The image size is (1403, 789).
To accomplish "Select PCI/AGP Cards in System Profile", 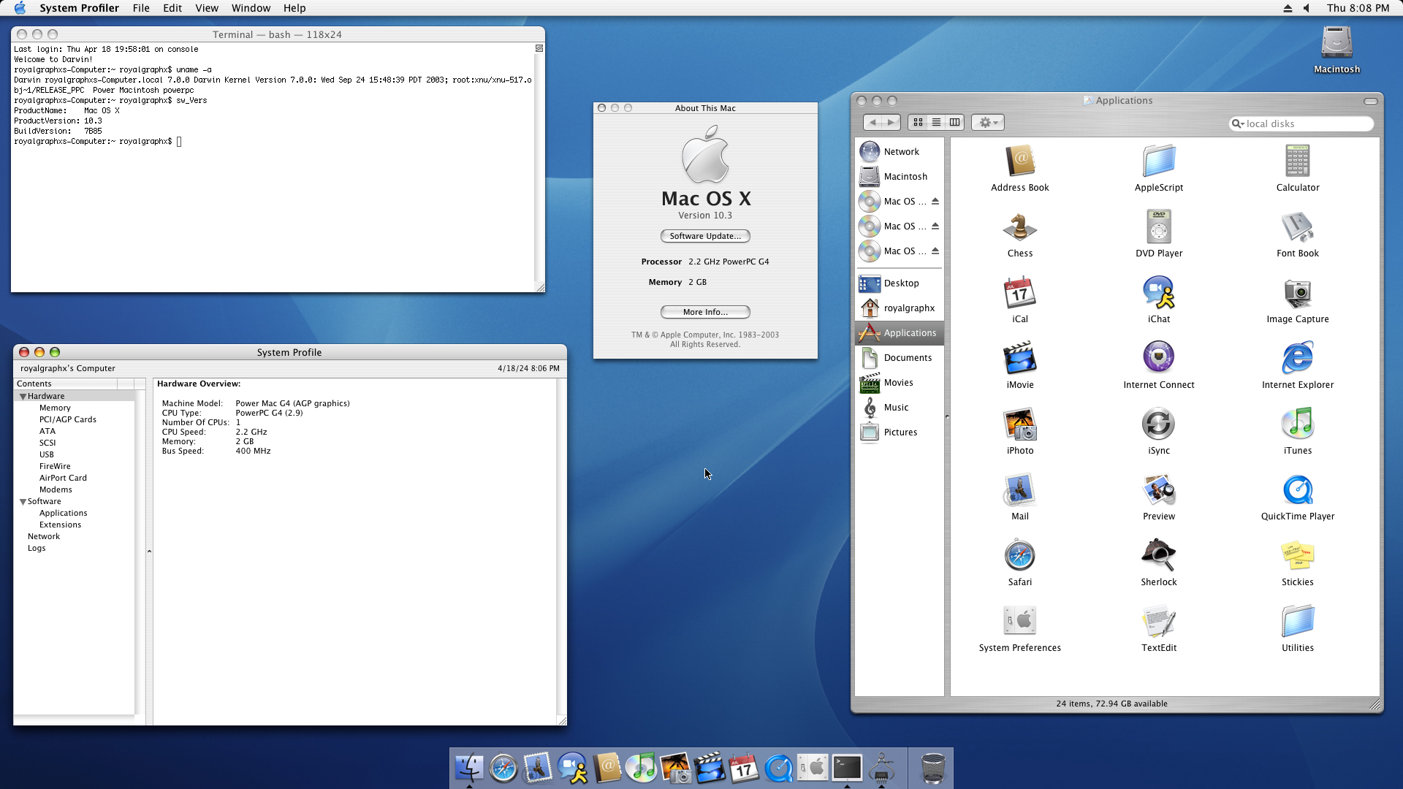I will tap(68, 420).
